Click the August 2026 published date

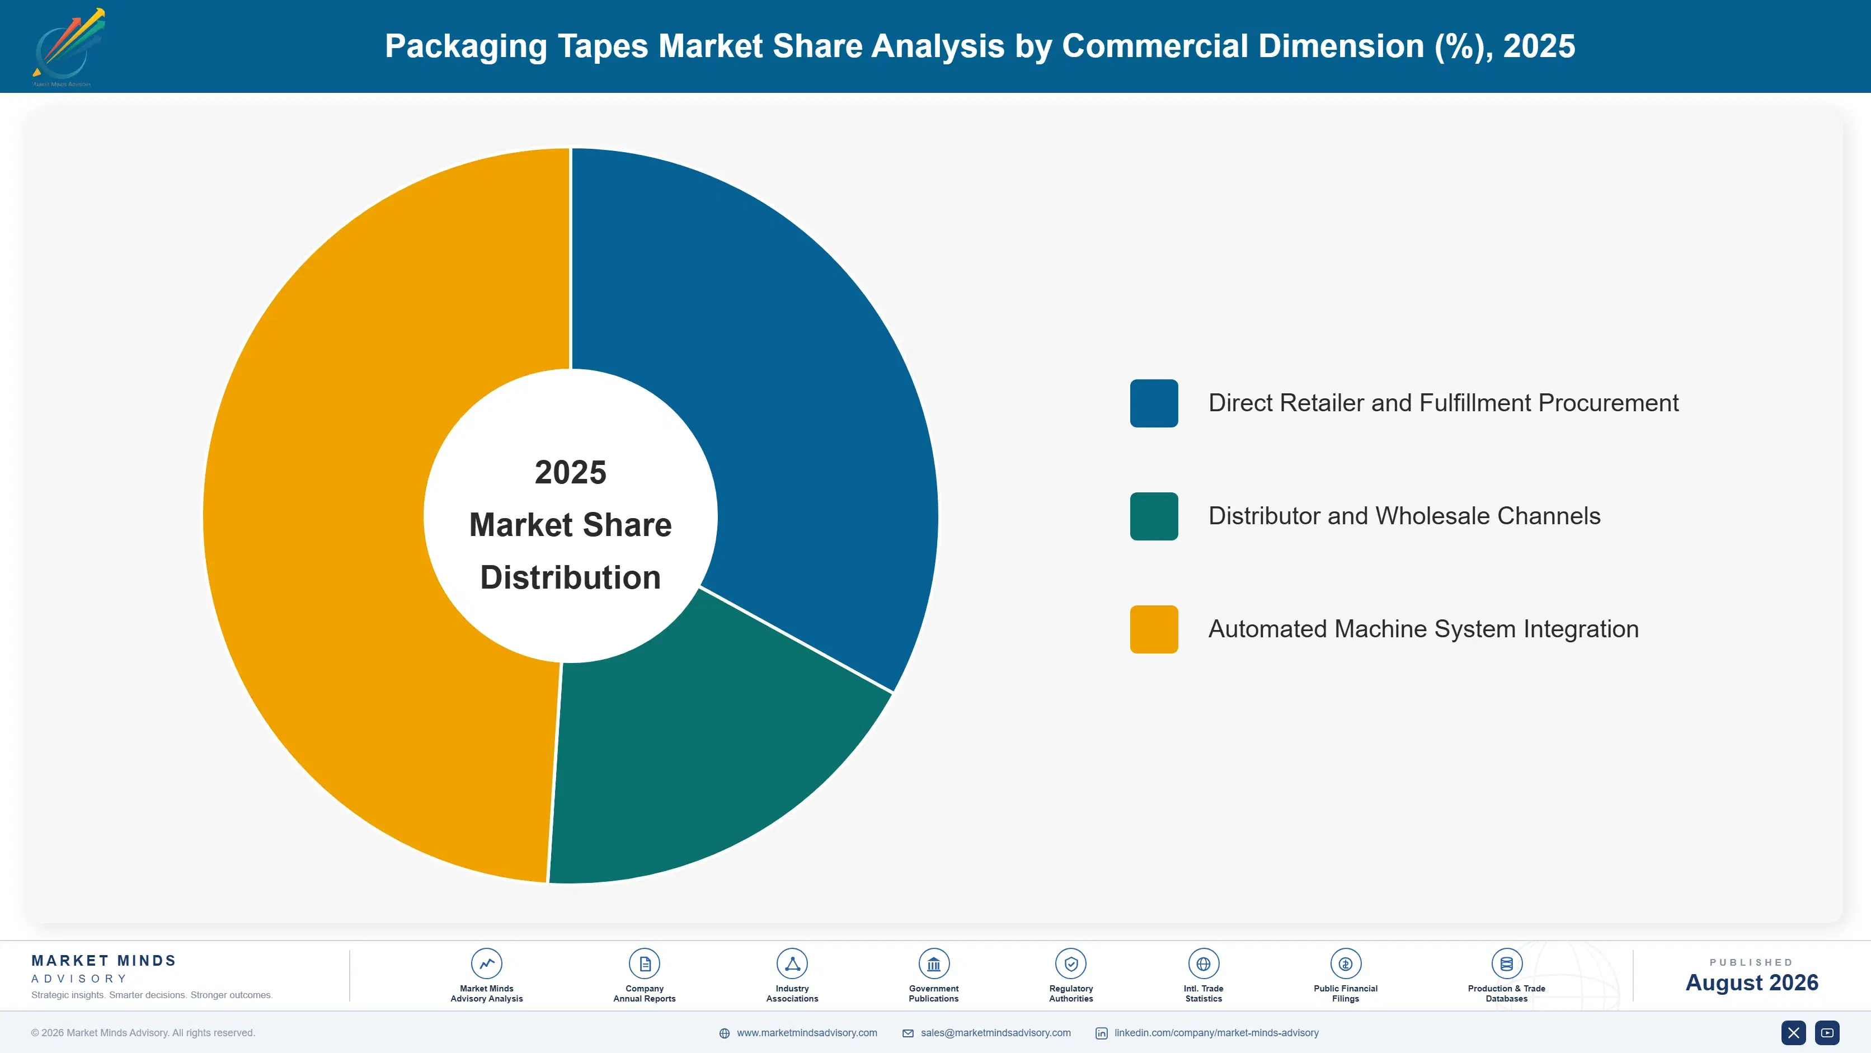click(1751, 983)
